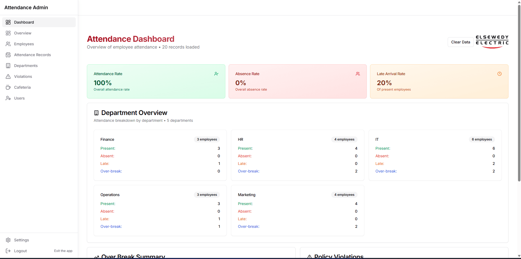Click the Elsewedy Electric logo
The height and width of the screenshot is (259, 521).
(492, 42)
